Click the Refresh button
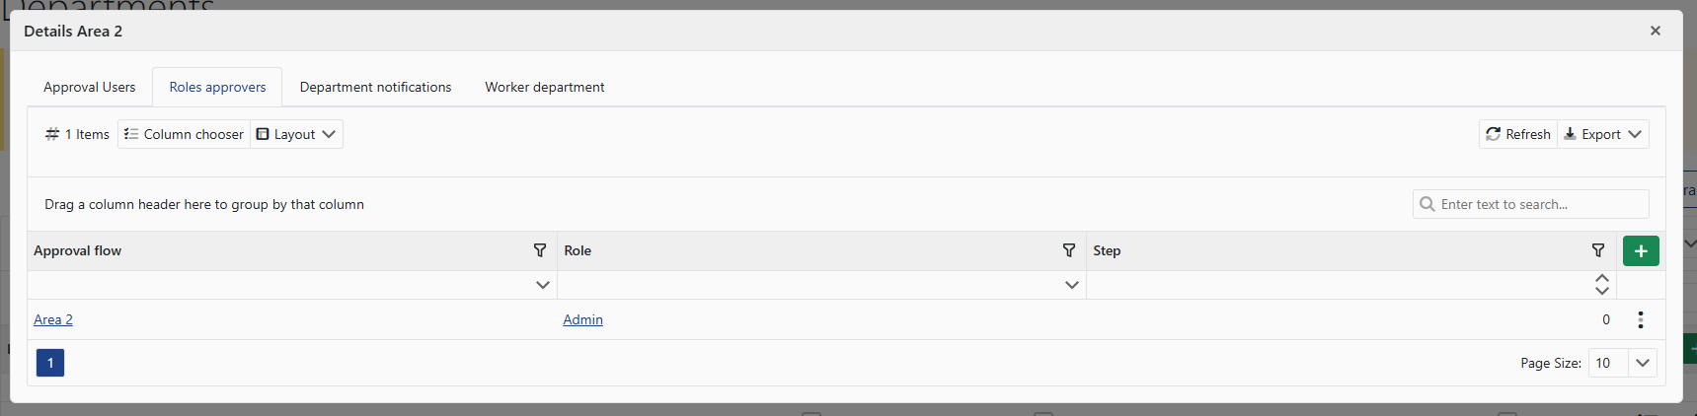The height and width of the screenshot is (416, 1697). click(x=1518, y=134)
